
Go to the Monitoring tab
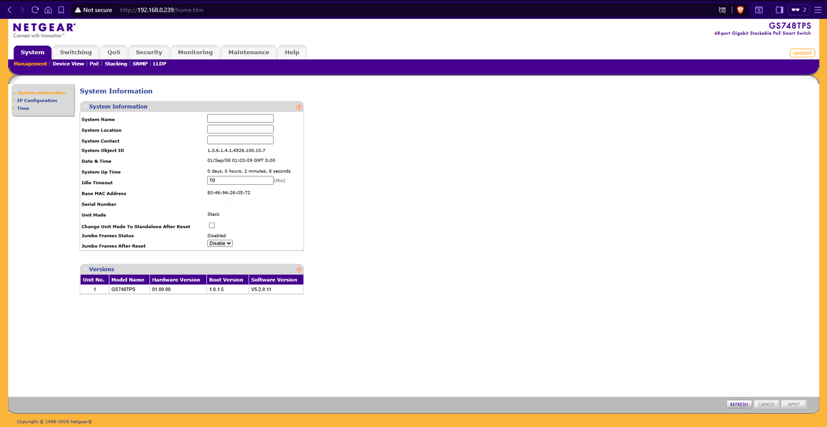(195, 52)
